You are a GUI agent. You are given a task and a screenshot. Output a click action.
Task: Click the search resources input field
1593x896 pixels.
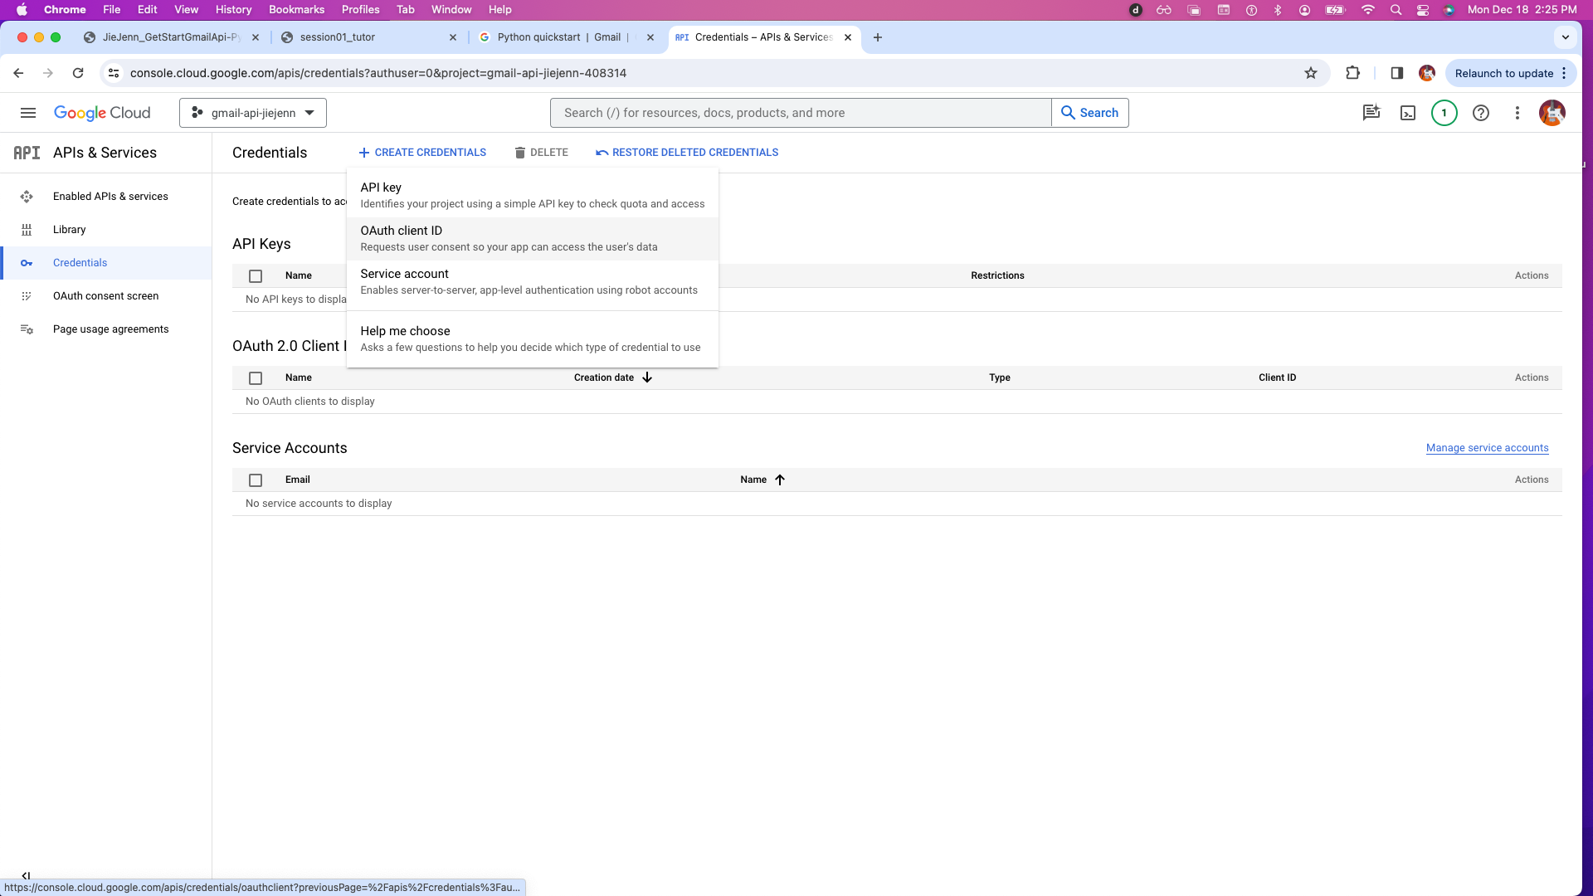click(801, 113)
